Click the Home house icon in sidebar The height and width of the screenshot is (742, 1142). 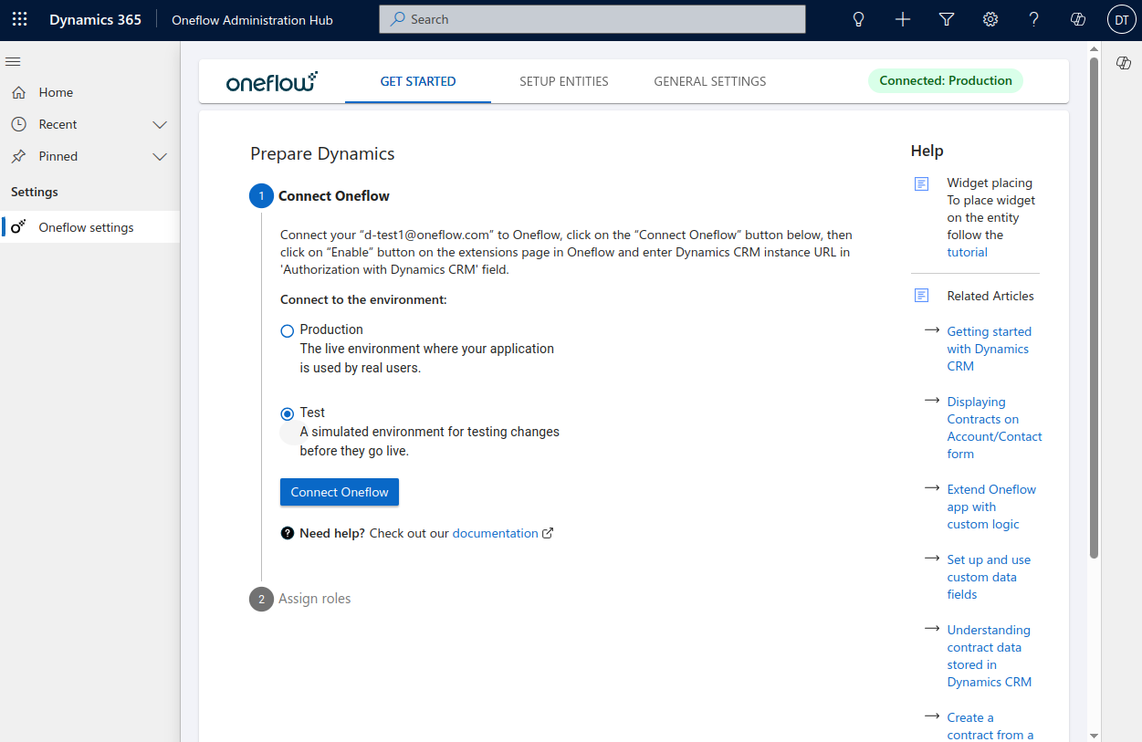point(18,92)
